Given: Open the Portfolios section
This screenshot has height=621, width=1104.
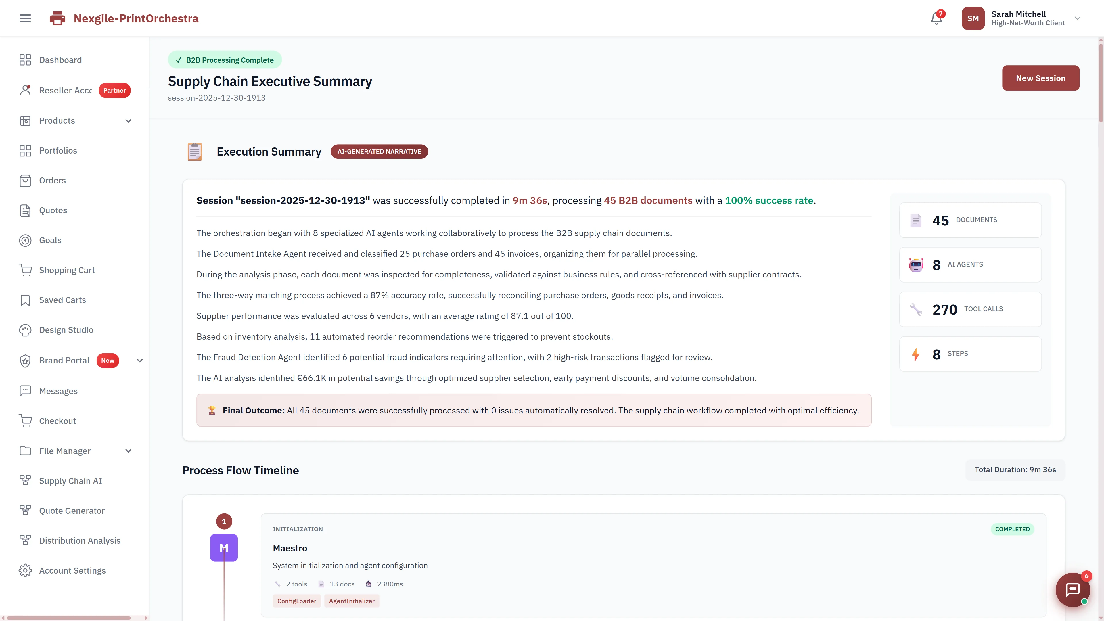Looking at the screenshot, I should pos(58,150).
